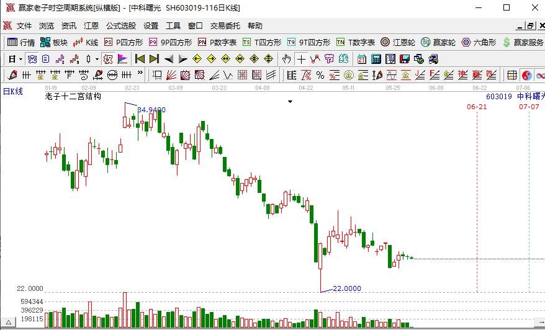This screenshot has width=545, height=330.
Task: Open the T四方形 tool
Action: pos(262,42)
